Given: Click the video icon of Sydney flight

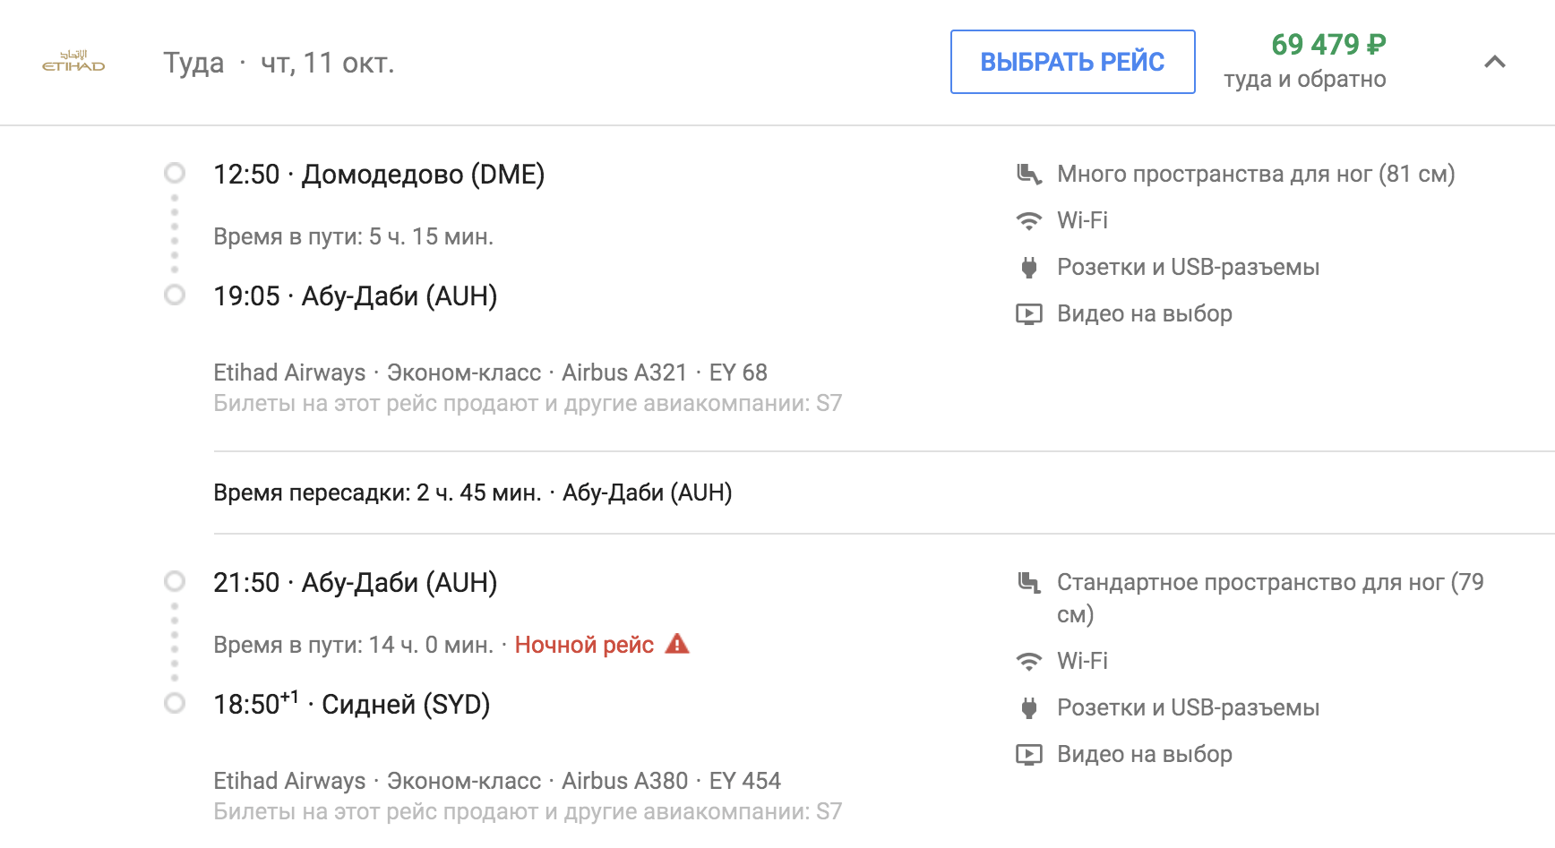Looking at the screenshot, I should [1029, 754].
